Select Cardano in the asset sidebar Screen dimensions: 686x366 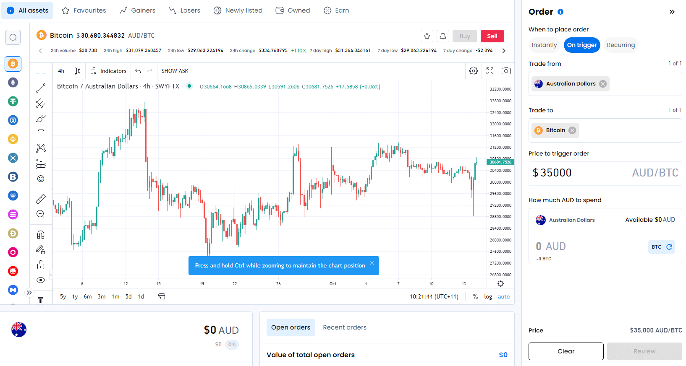tap(13, 196)
